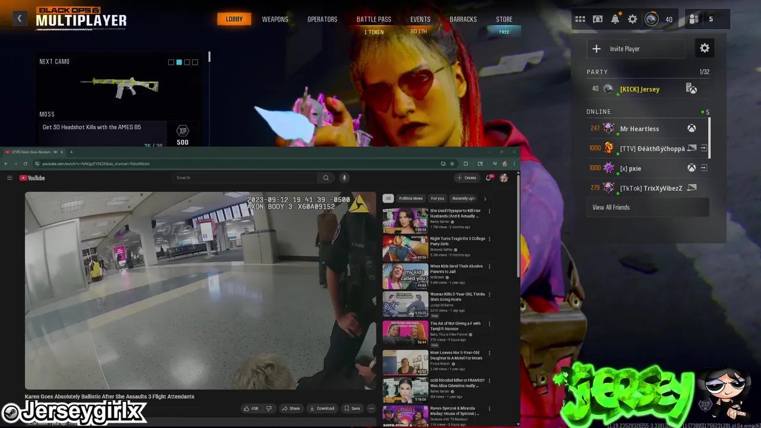Click the YouTube search magnifier button
This screenshot has width=761, height=428.
(x=326, y=178)
